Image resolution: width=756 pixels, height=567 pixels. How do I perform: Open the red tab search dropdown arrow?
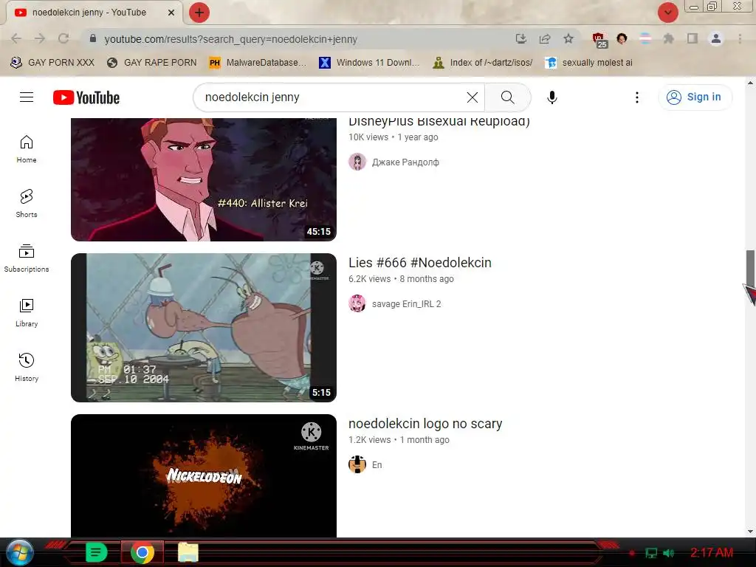(667, 13)
